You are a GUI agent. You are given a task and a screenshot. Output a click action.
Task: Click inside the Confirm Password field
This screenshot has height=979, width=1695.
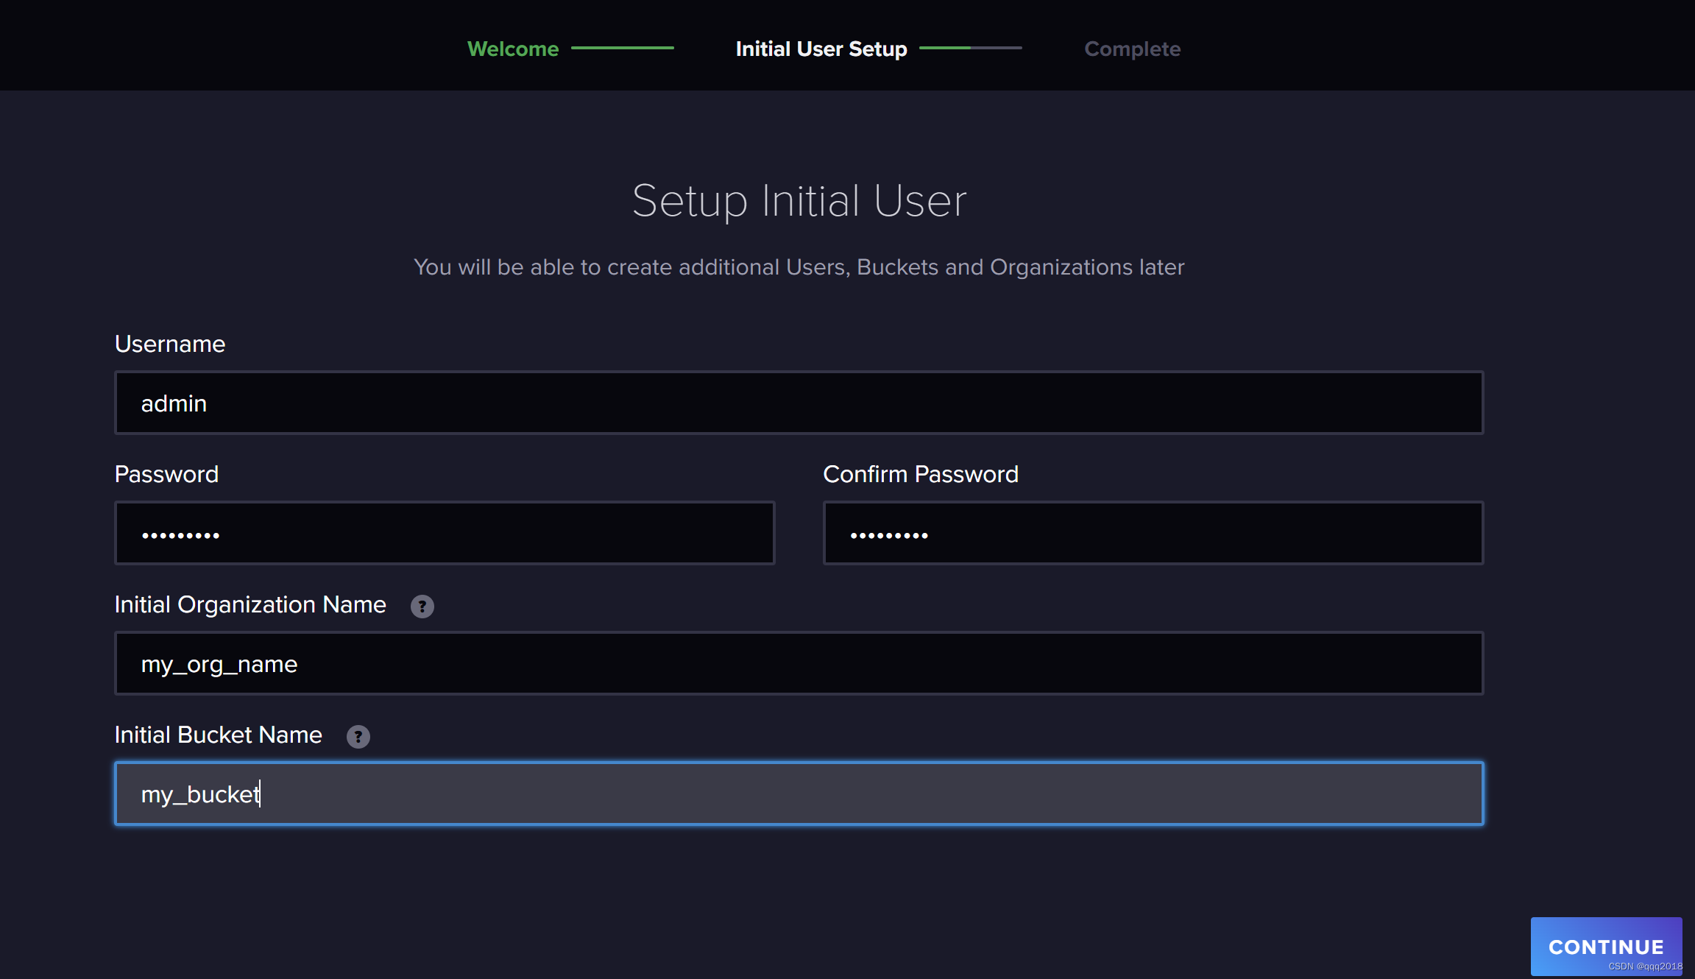click(x=1153, y=534)
